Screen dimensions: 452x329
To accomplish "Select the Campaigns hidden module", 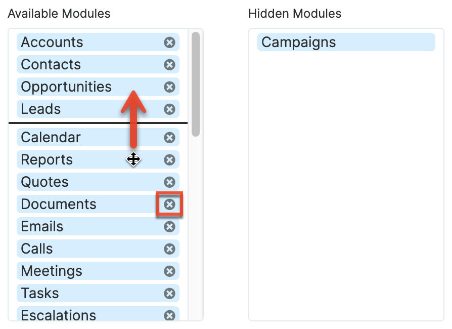I will 298,43.
